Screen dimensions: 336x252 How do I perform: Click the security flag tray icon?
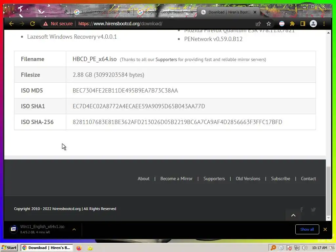click(289, 248)
